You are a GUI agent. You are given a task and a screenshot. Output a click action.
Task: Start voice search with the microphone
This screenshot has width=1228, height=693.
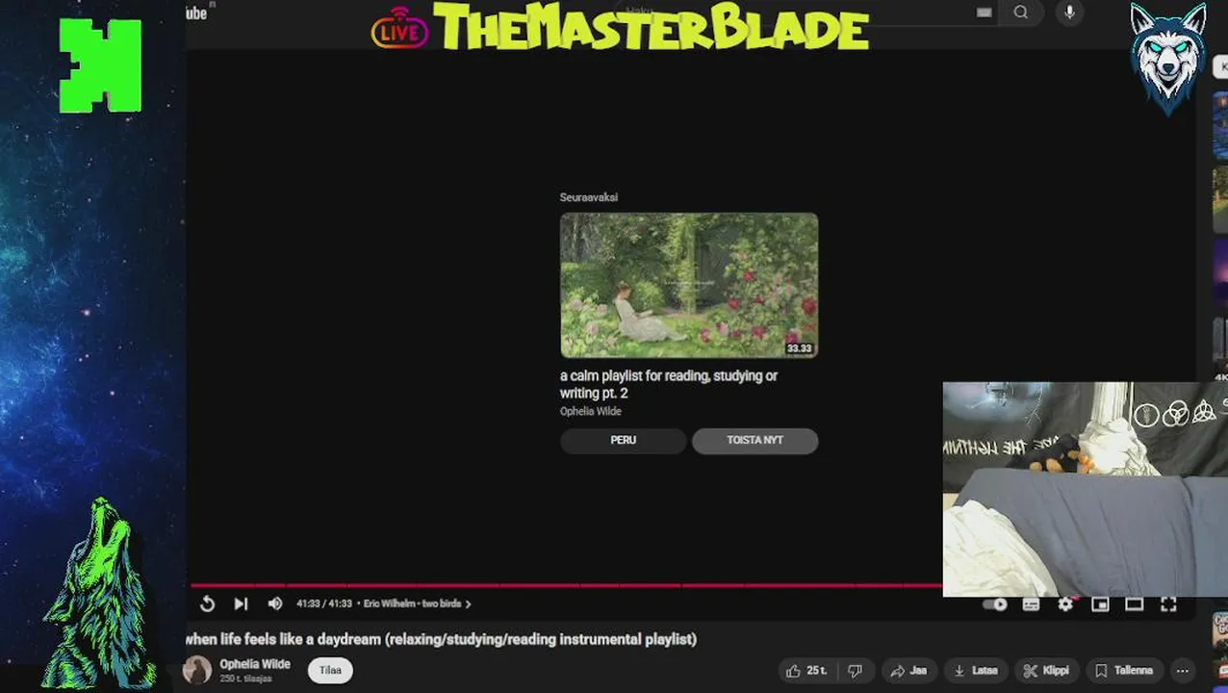click(1069, 13)
